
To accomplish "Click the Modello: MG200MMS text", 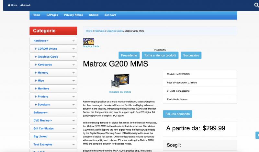I will tap(178, 74).
